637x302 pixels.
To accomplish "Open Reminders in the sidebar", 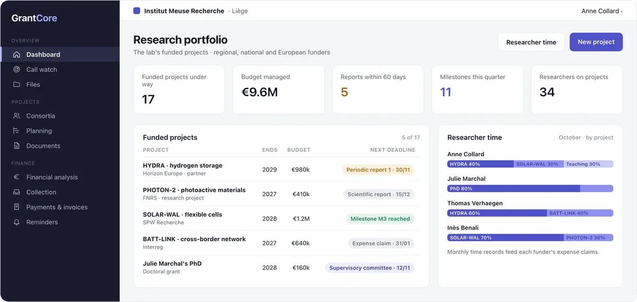I will pos(60,222).
